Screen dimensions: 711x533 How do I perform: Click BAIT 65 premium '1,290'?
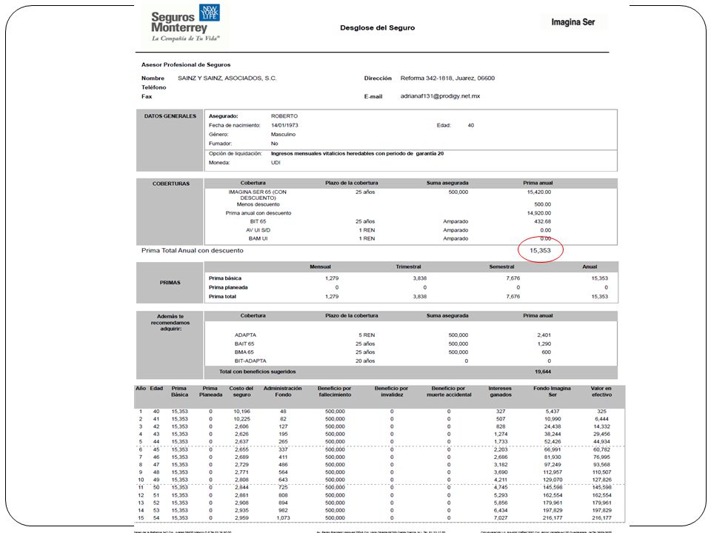click(x=544, y=343)
